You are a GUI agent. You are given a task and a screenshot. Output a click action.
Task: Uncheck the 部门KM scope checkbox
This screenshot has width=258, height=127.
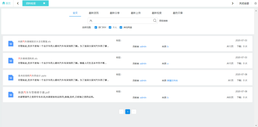96,27
